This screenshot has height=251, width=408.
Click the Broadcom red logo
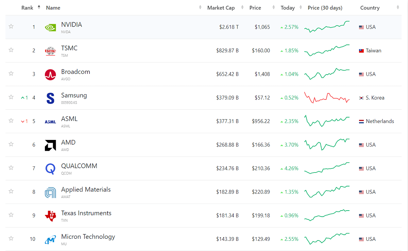pos(50,74)
